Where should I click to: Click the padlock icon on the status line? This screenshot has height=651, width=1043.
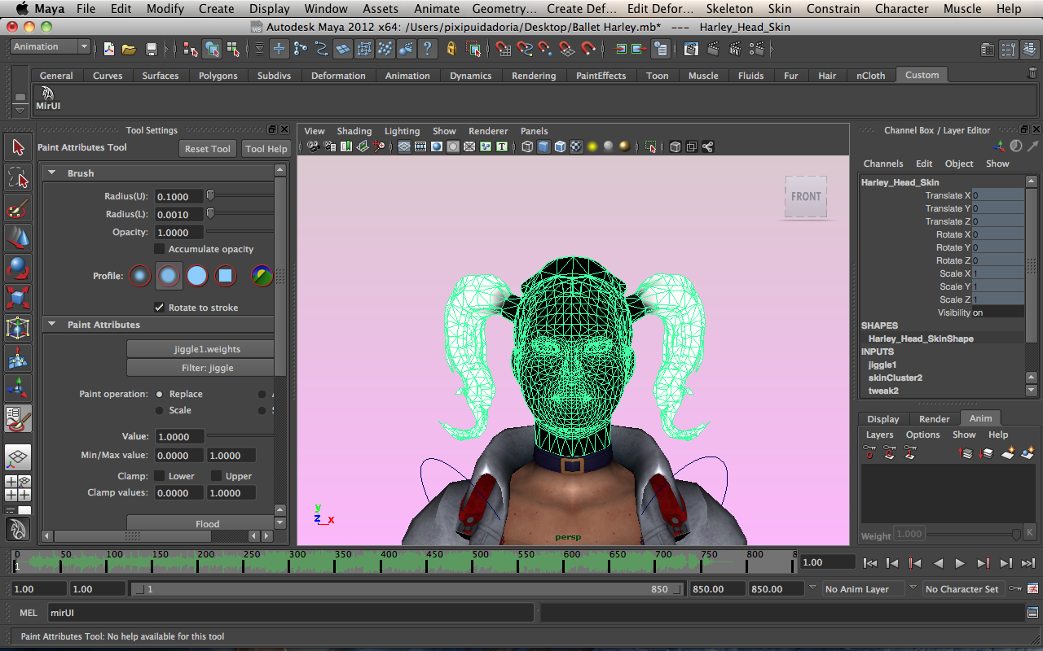point(451,49)
